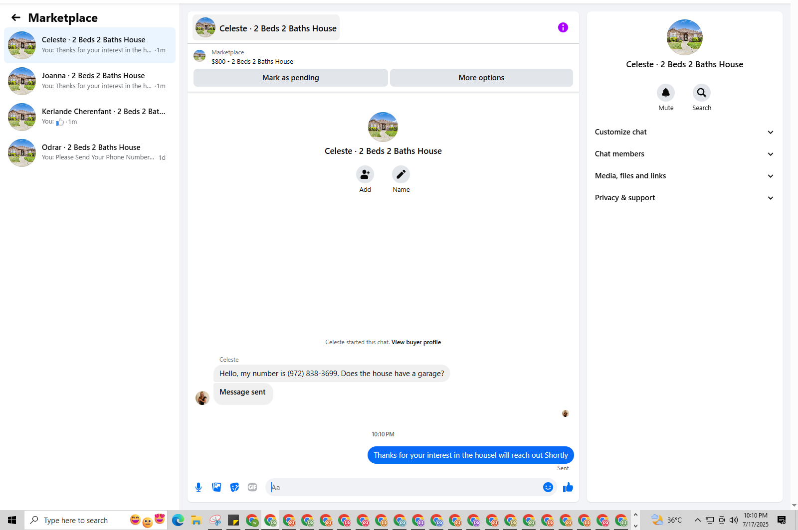Viewport: 798px width, 530px height.
Task: Expand Media, files and links section
Action: [x=685, y=176]
